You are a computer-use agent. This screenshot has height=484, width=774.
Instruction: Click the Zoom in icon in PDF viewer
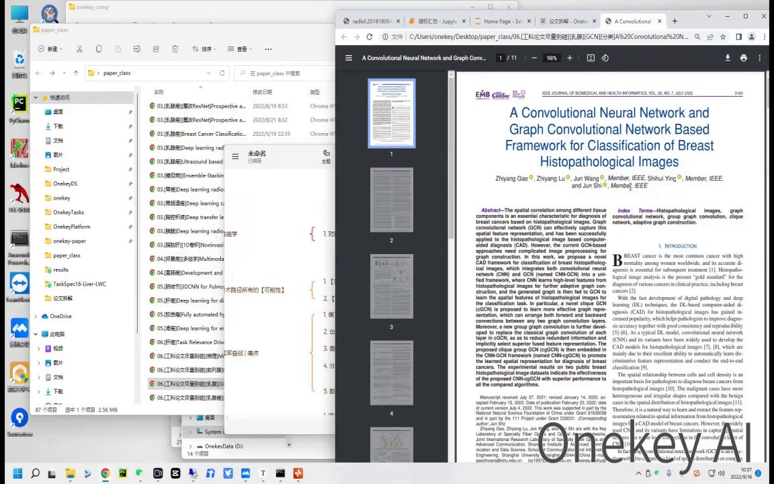[569, 58]
